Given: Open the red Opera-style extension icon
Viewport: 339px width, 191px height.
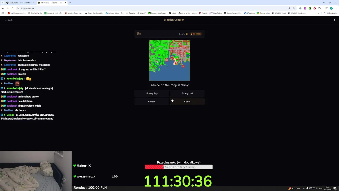Looking at the screenshot, I should click(x=315, y=8).
